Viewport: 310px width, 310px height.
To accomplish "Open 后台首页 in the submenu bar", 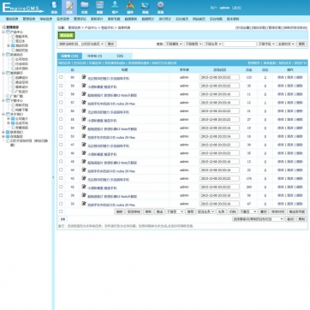I will [182, 19].
